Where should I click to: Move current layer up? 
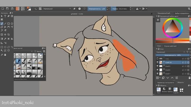coord(172,78)
